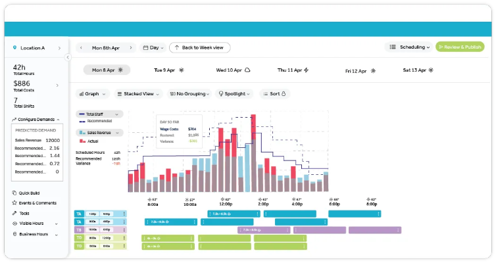496x263 pixels.
Task: Click the next day arrow beside the date
Action: [x=132, y=48]
